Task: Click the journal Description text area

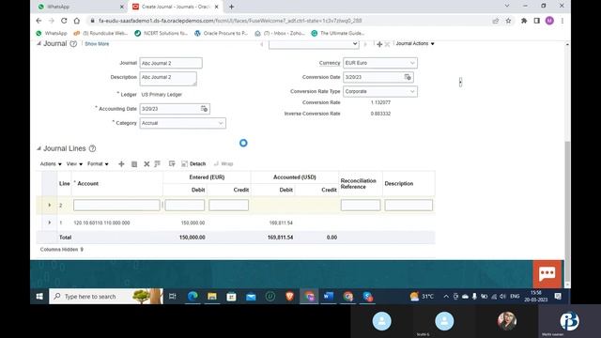Action: [x=168, y=79]
